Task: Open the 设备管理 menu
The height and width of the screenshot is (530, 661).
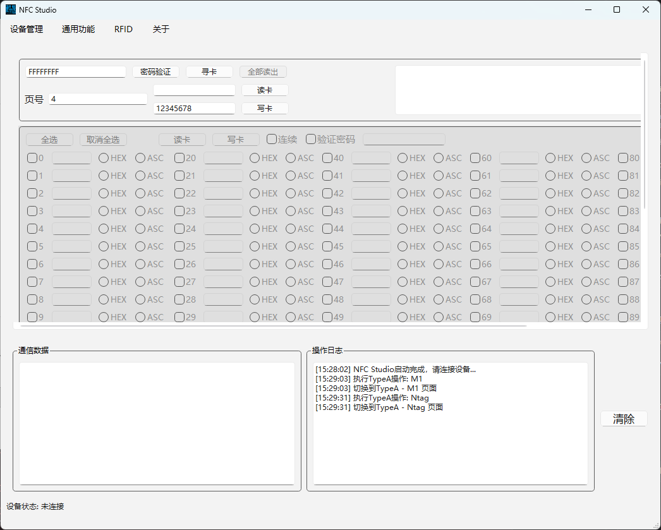Action: [27, 29]
